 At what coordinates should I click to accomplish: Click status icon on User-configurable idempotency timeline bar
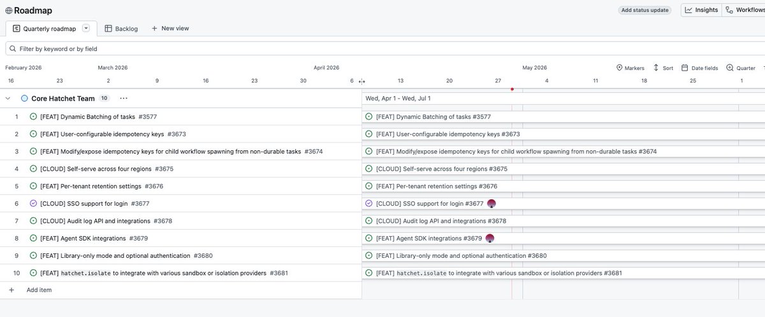click(x=368, y=134)
